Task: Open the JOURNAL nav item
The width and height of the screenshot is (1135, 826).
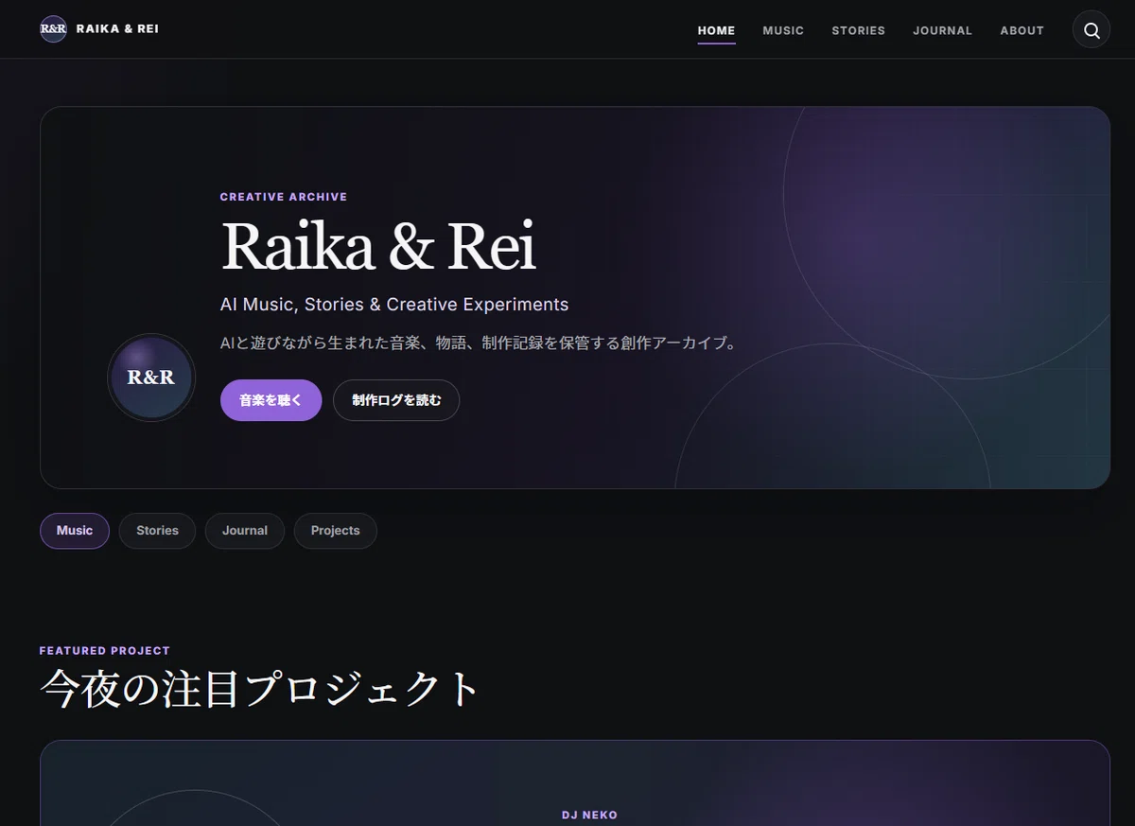Action: (942, 30)
